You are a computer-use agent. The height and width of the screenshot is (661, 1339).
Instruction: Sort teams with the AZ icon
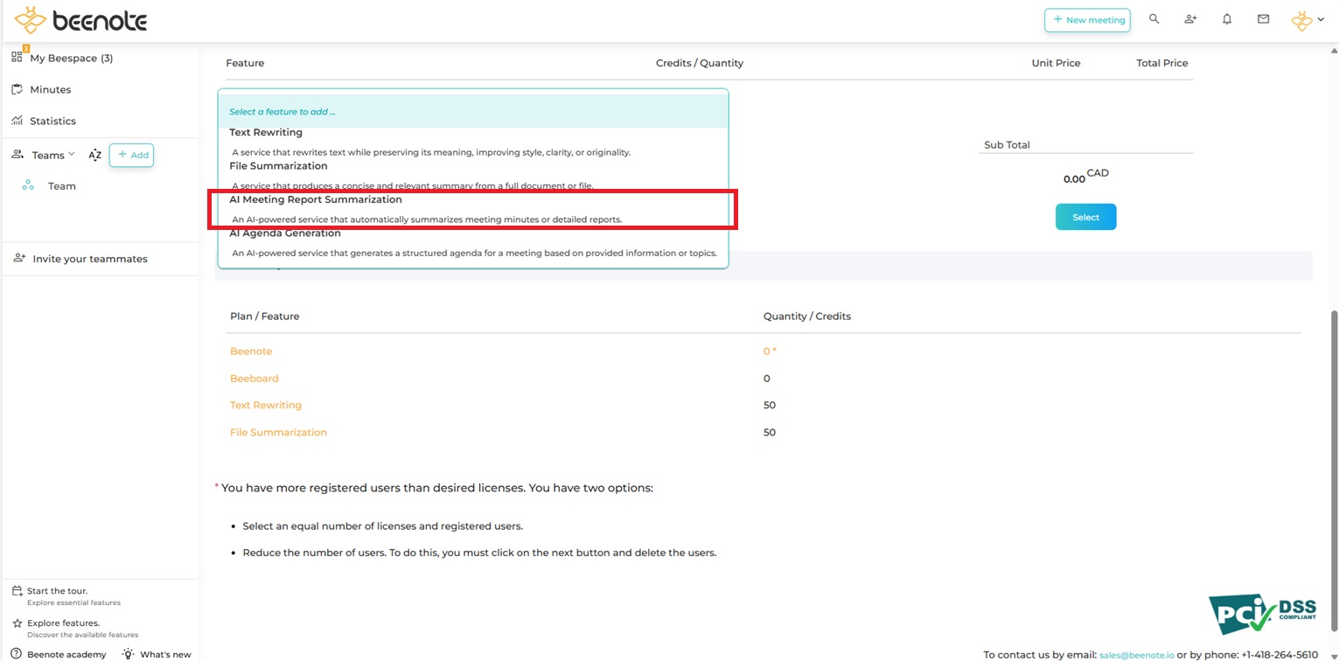click(95, 156)
